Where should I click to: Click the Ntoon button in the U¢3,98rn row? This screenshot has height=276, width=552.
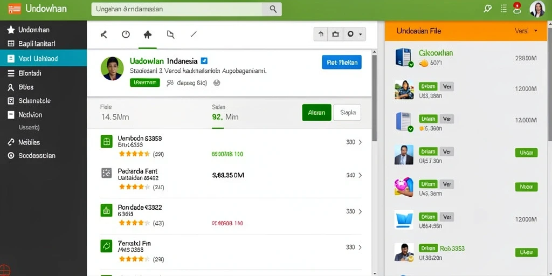coord(526,187)
